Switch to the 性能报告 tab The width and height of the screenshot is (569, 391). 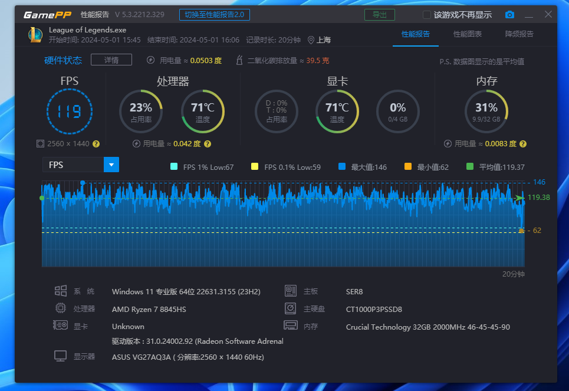click(416, 34)
